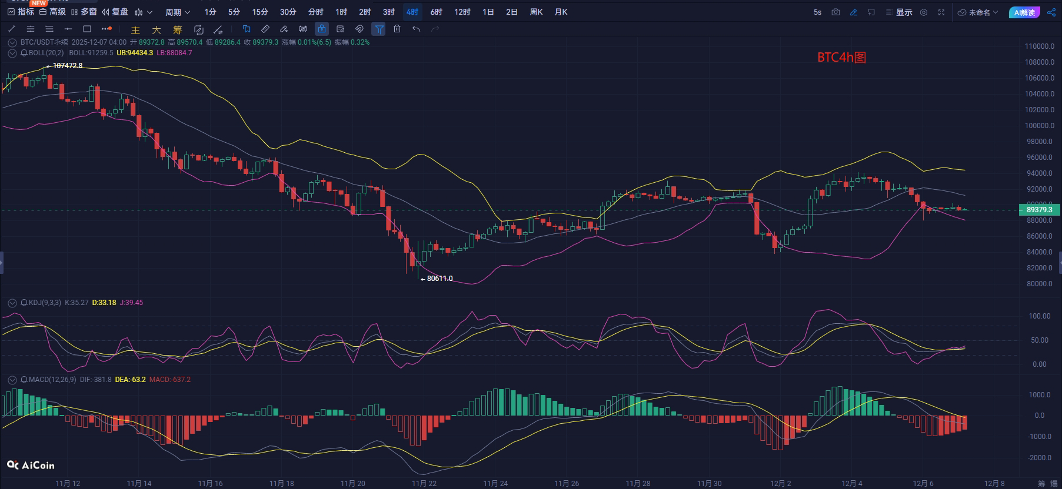Select the rectangle shape tool
This screenshot has width=1062, height=489.
click(87, 29)
